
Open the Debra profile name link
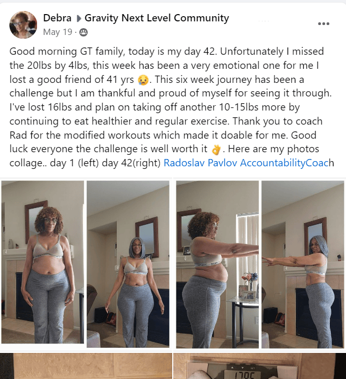click(x=57, y=18)
